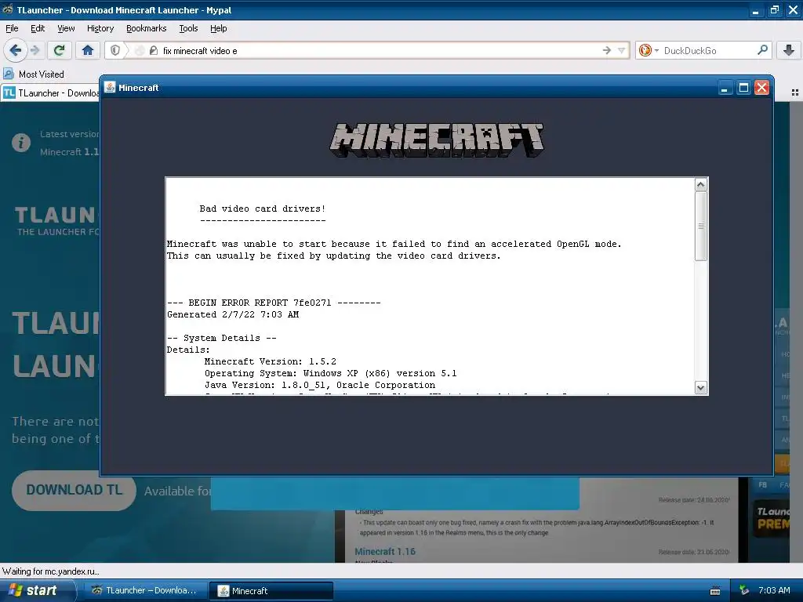Open the Tools menu

(x=188, y=28)
